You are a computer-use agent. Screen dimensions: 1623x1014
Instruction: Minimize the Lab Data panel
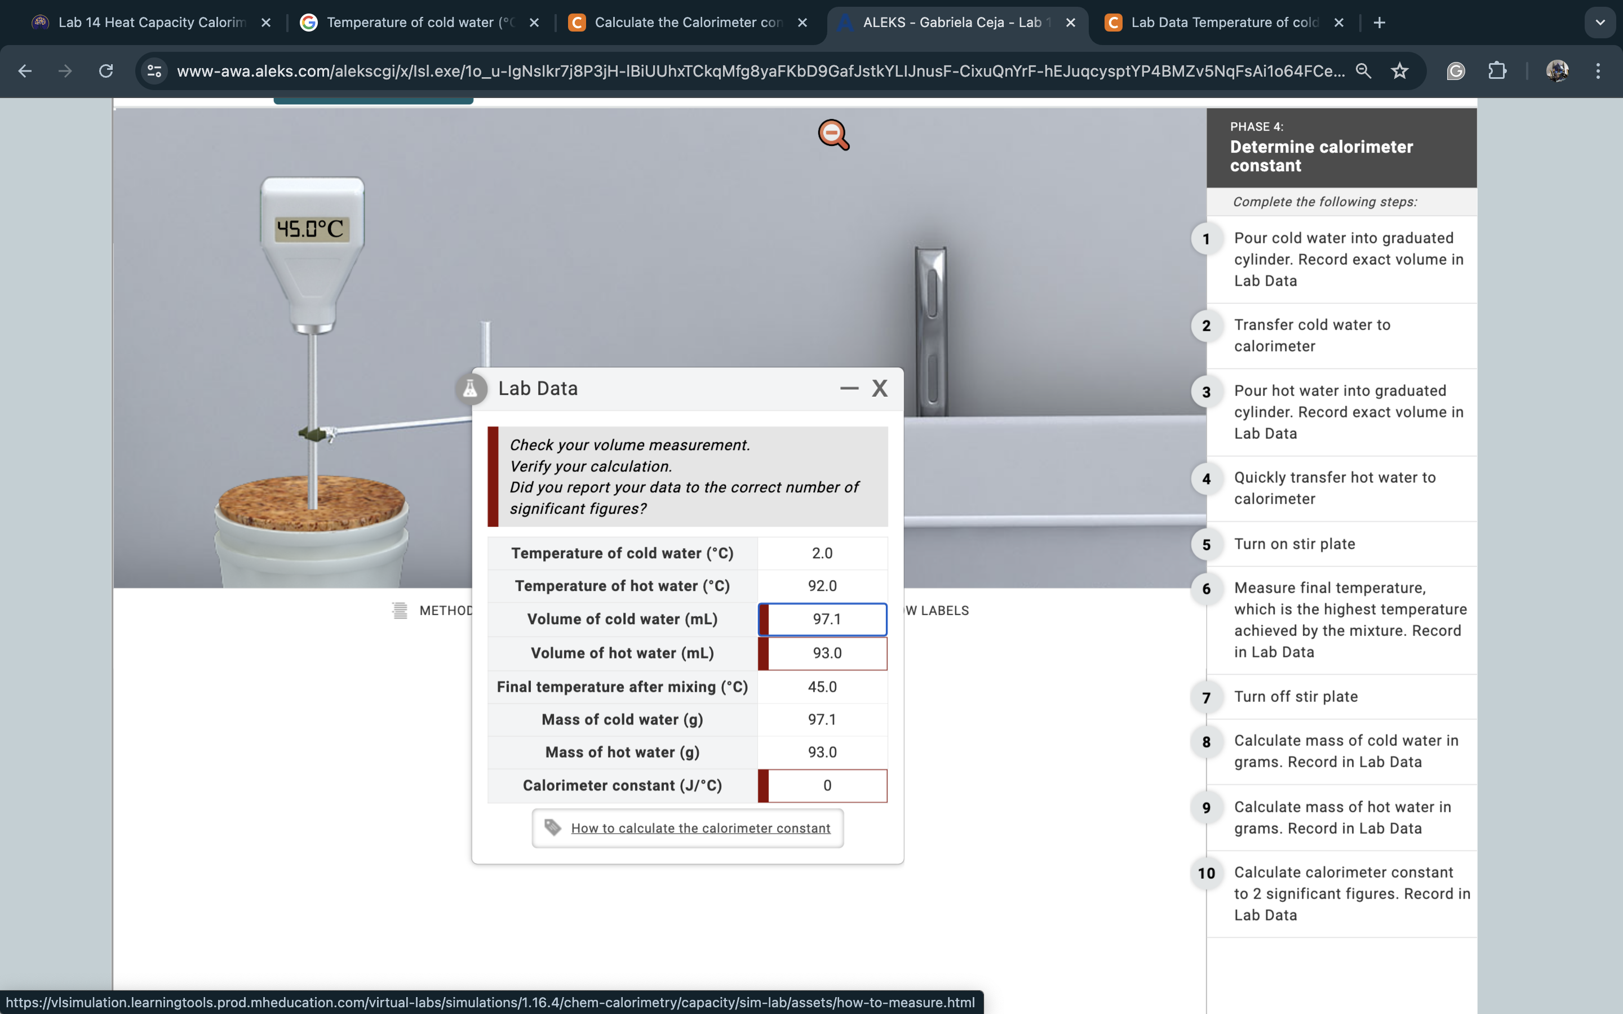coord(849,388)
